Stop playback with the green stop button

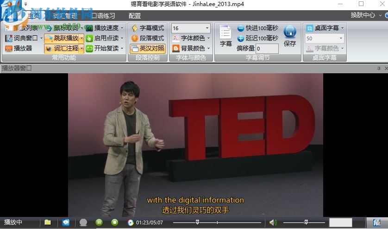pyautogui.click(x=114, y=223)
